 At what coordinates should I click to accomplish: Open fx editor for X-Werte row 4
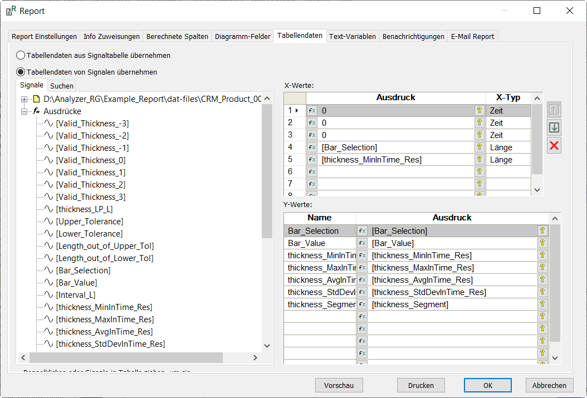[312, 148]
